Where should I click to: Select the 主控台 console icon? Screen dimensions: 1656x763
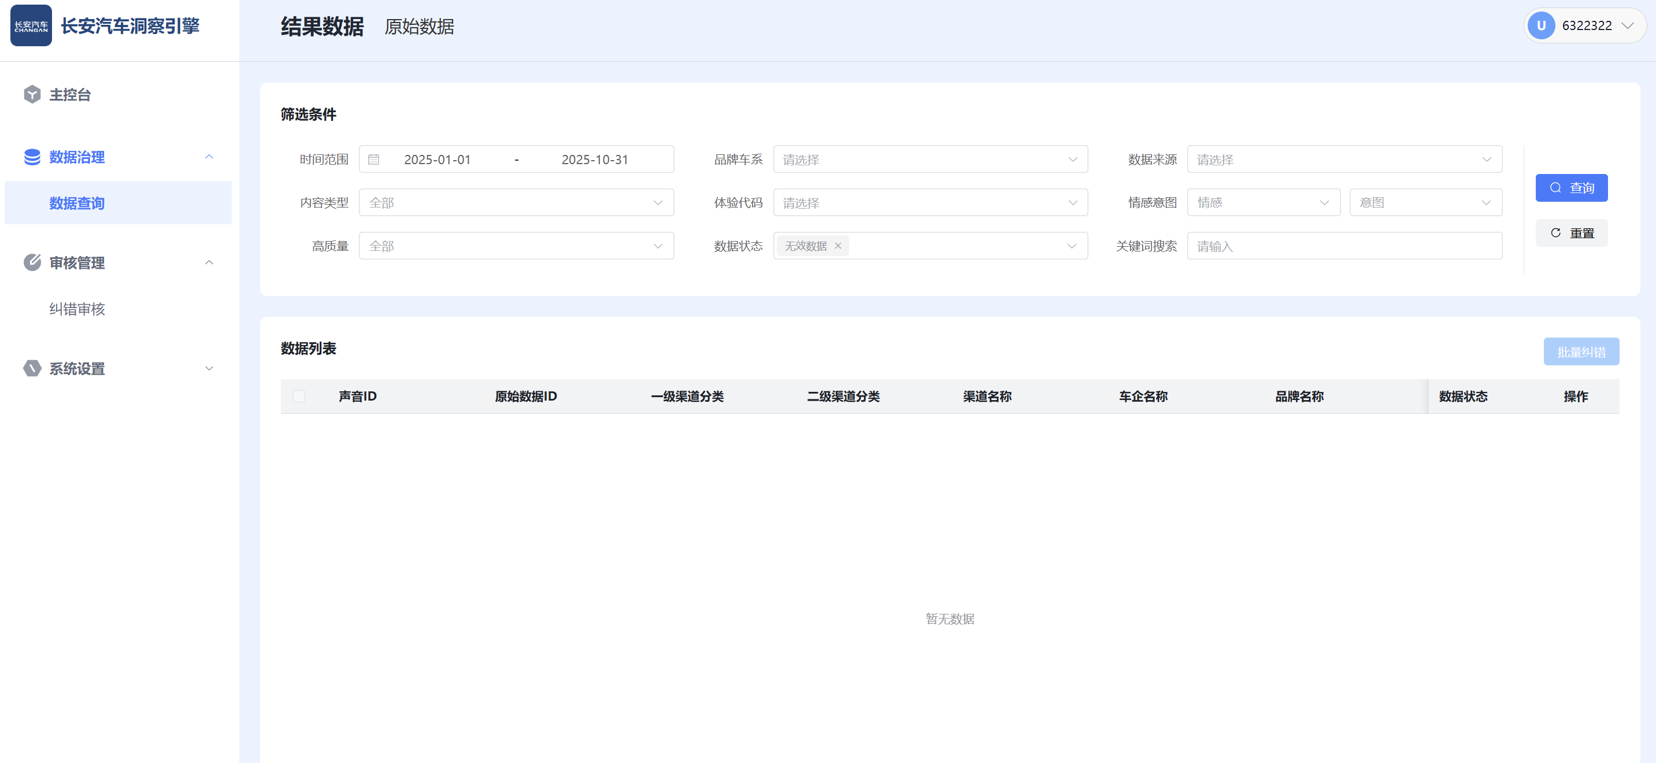click(32, 94)
